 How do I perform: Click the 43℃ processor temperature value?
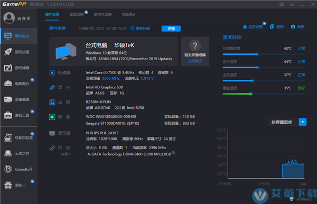[x=287, y=49]
